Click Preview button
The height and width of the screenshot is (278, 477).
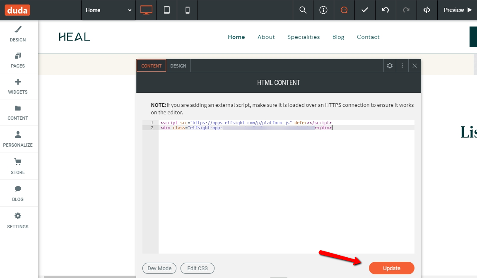tap(458, 10)
